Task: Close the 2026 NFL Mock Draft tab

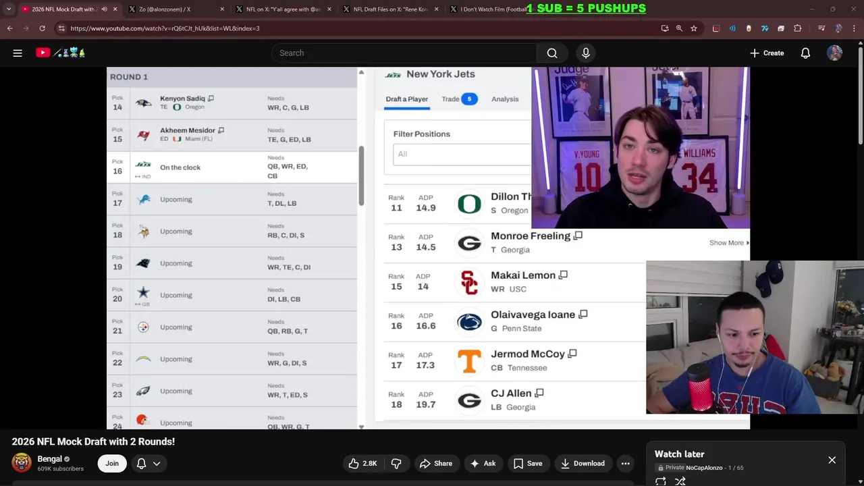Action: 115,9
